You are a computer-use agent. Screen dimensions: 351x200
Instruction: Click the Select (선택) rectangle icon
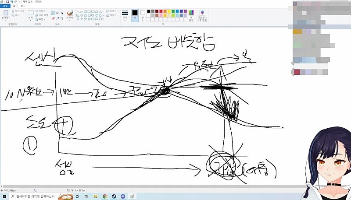[31, 13]
